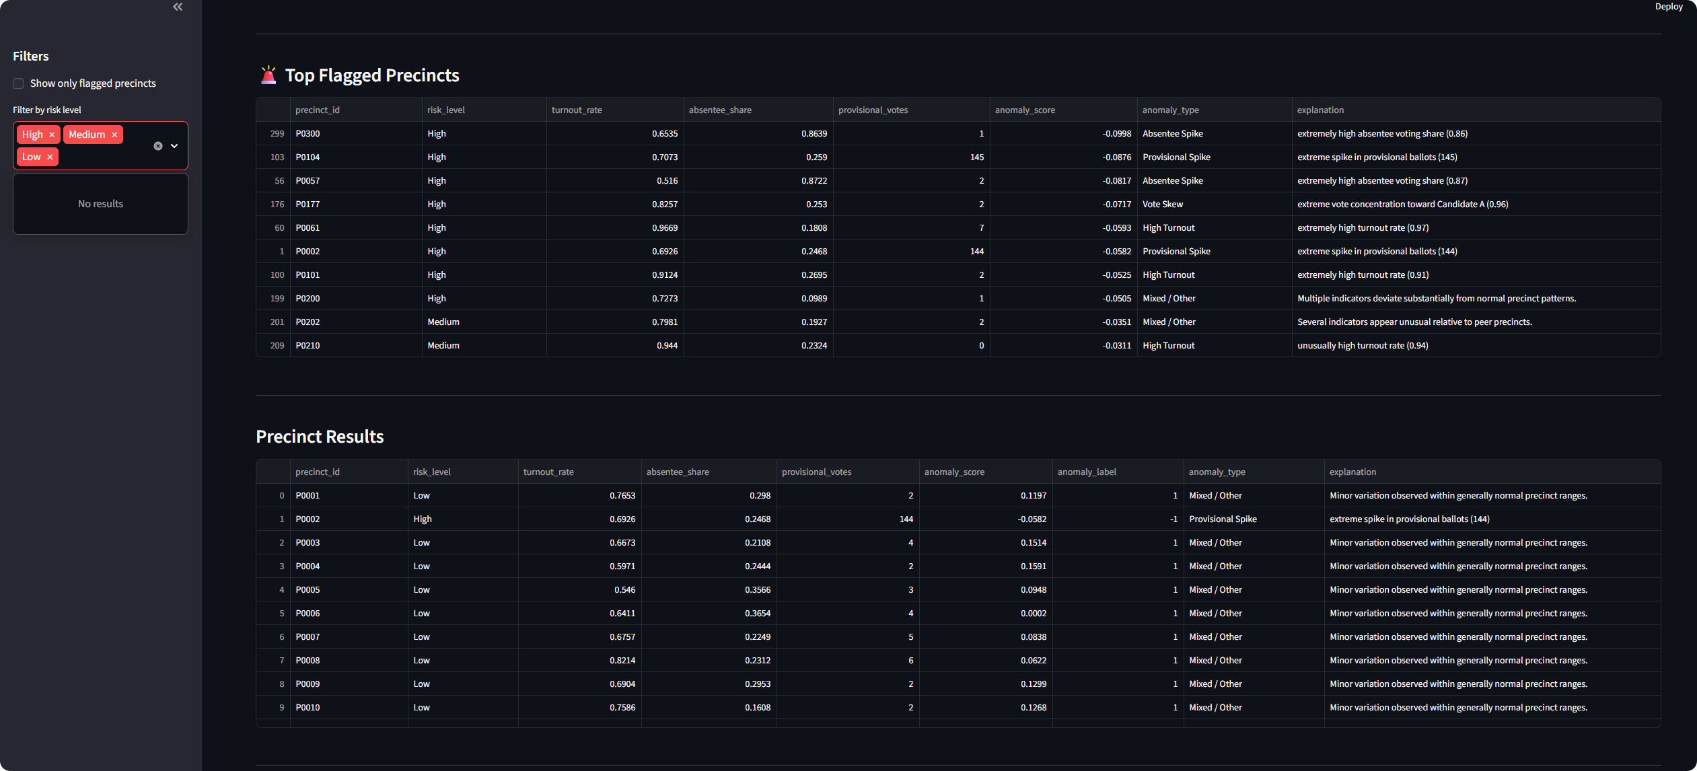
Task: Remove the Low risk tag
Action: pos(50,157)
